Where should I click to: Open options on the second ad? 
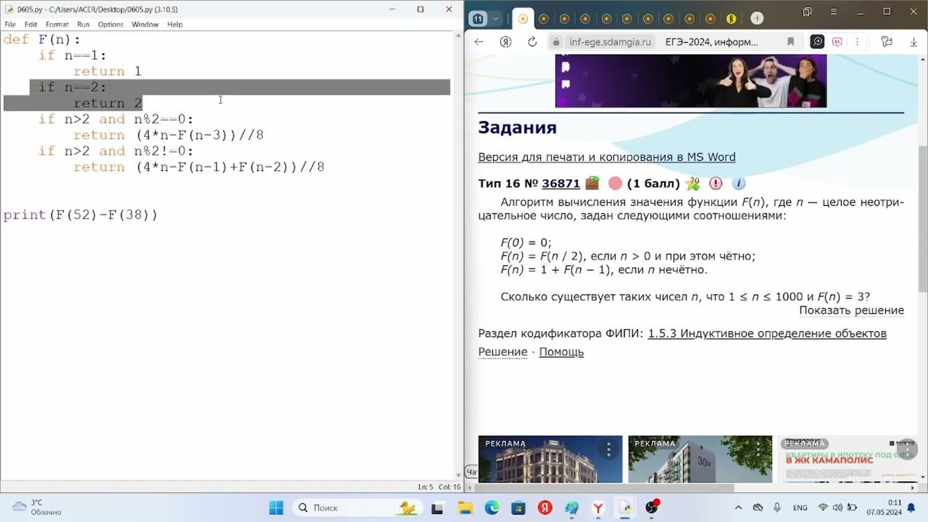tap(759, 449)
